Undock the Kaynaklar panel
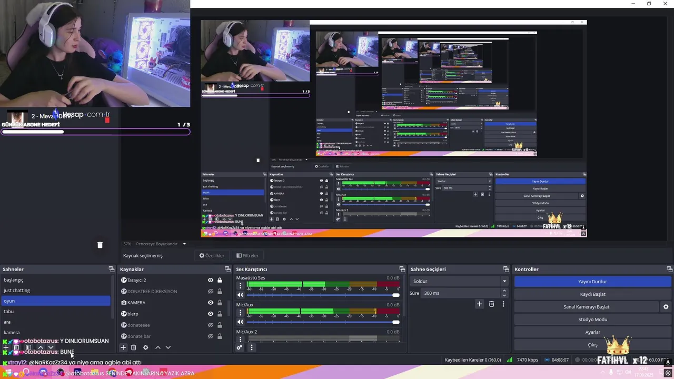The image size is (674, 379). point(227,269)
